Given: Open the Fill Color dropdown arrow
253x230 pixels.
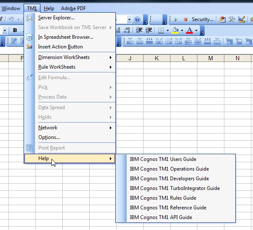Looking at the screenshot, I should click(182, 30).
